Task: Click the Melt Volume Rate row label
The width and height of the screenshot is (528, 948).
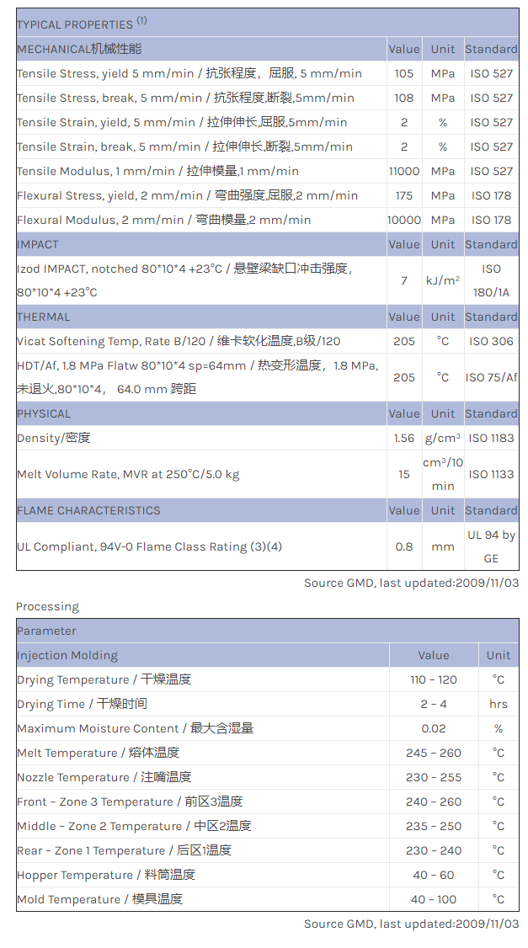Action: coord(128,474)
